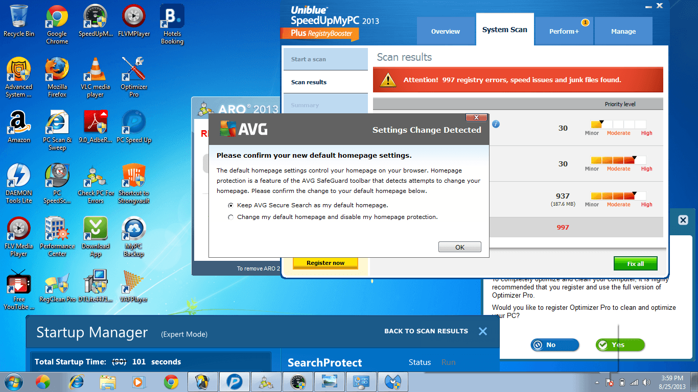The image size is (698, 392).
Task: Click the Action Center flag in the tray
Action: (609, 382)
